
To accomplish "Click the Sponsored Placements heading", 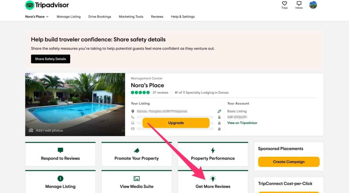I will (281, 149).
